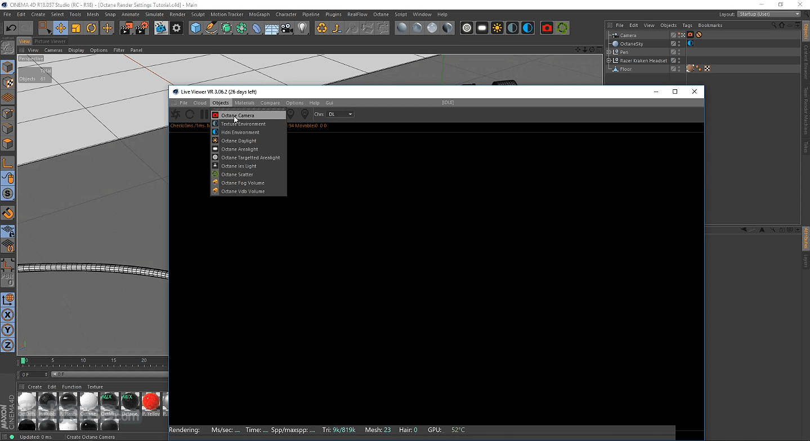
Task: Click the Octane camera tag on Camera
Action: coord(691,35)
